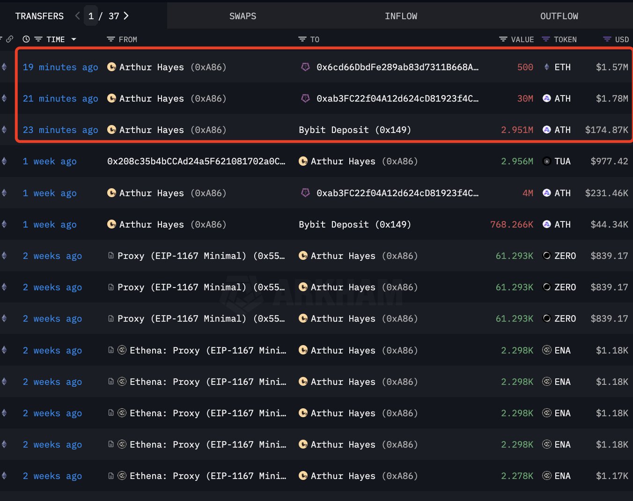The width and height of the screenshot is (633, 501).
Task: Open the TO column filter
Action: (302, 39)
